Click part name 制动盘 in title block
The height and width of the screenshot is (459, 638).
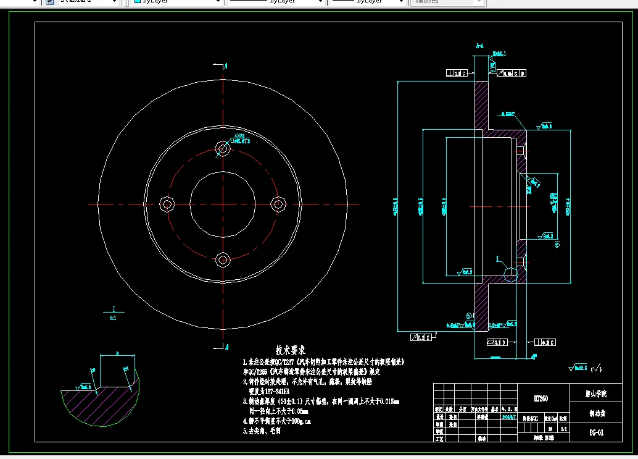(x=597, y=413)
